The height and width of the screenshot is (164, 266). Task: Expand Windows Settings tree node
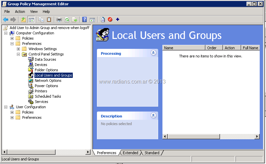(19, 49)
